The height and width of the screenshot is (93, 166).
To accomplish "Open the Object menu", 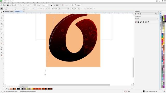I will (19, 3).
